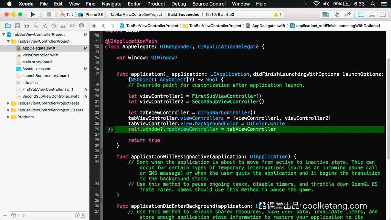Expand the TabBarViewControllerProjectTests folder
The image size is (391, 220).
pyautogui.click(x=8, y=103)
